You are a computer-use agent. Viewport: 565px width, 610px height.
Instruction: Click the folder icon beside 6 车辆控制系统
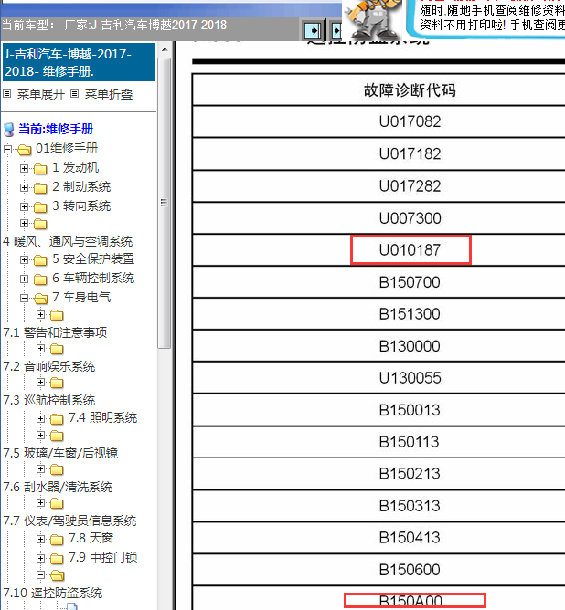(40, 279)
